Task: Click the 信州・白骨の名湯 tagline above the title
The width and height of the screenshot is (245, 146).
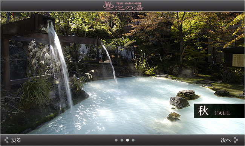Action: pyautogui.click(x=129, y=3)
